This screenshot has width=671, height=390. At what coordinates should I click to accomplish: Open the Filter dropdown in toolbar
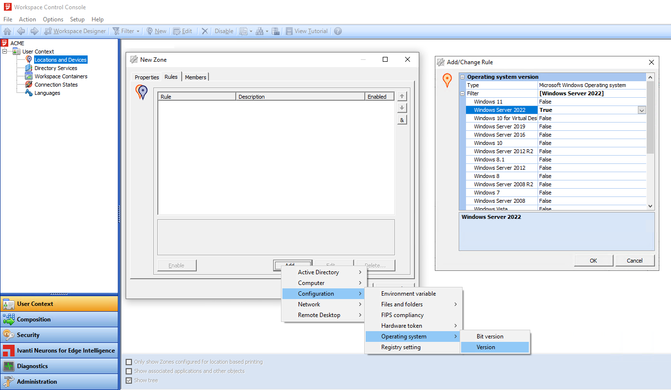pos(126,31)
